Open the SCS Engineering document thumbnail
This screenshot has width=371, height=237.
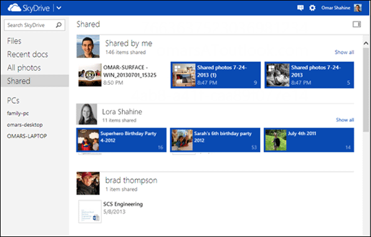tap(90, 211)
